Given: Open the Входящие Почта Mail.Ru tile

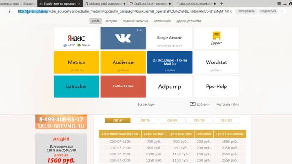Looking at the screenshot, I should click(170, 62).
